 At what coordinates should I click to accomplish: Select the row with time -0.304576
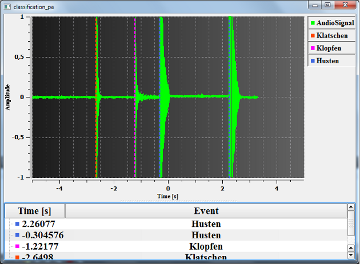pyautogui.click(x=176, y=235)
